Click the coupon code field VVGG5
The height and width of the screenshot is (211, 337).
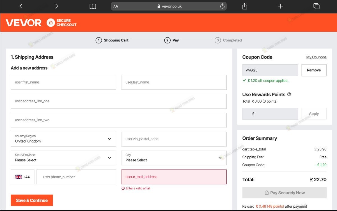pyautogui.click(x=270, y=70)
